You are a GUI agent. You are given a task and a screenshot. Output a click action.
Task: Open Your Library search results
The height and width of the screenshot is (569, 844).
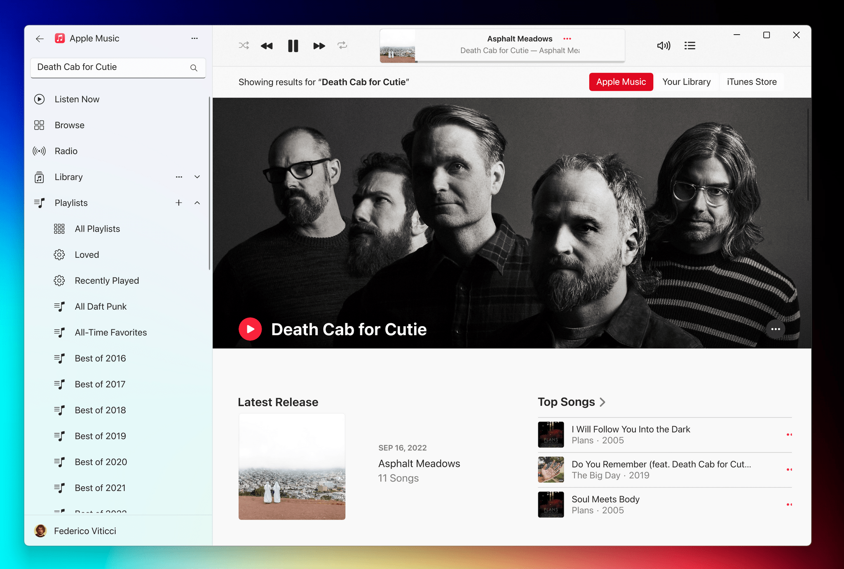(686, 81)
